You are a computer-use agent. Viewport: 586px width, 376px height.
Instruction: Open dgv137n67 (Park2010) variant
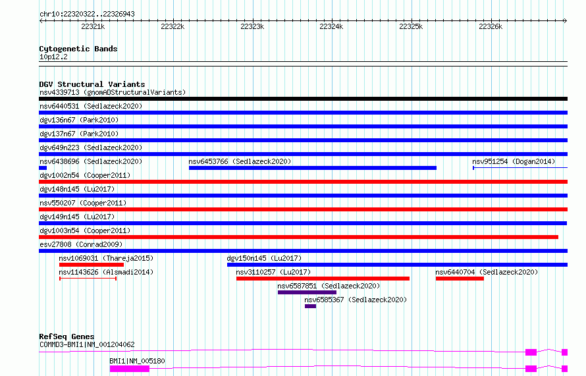click(79, 134)
